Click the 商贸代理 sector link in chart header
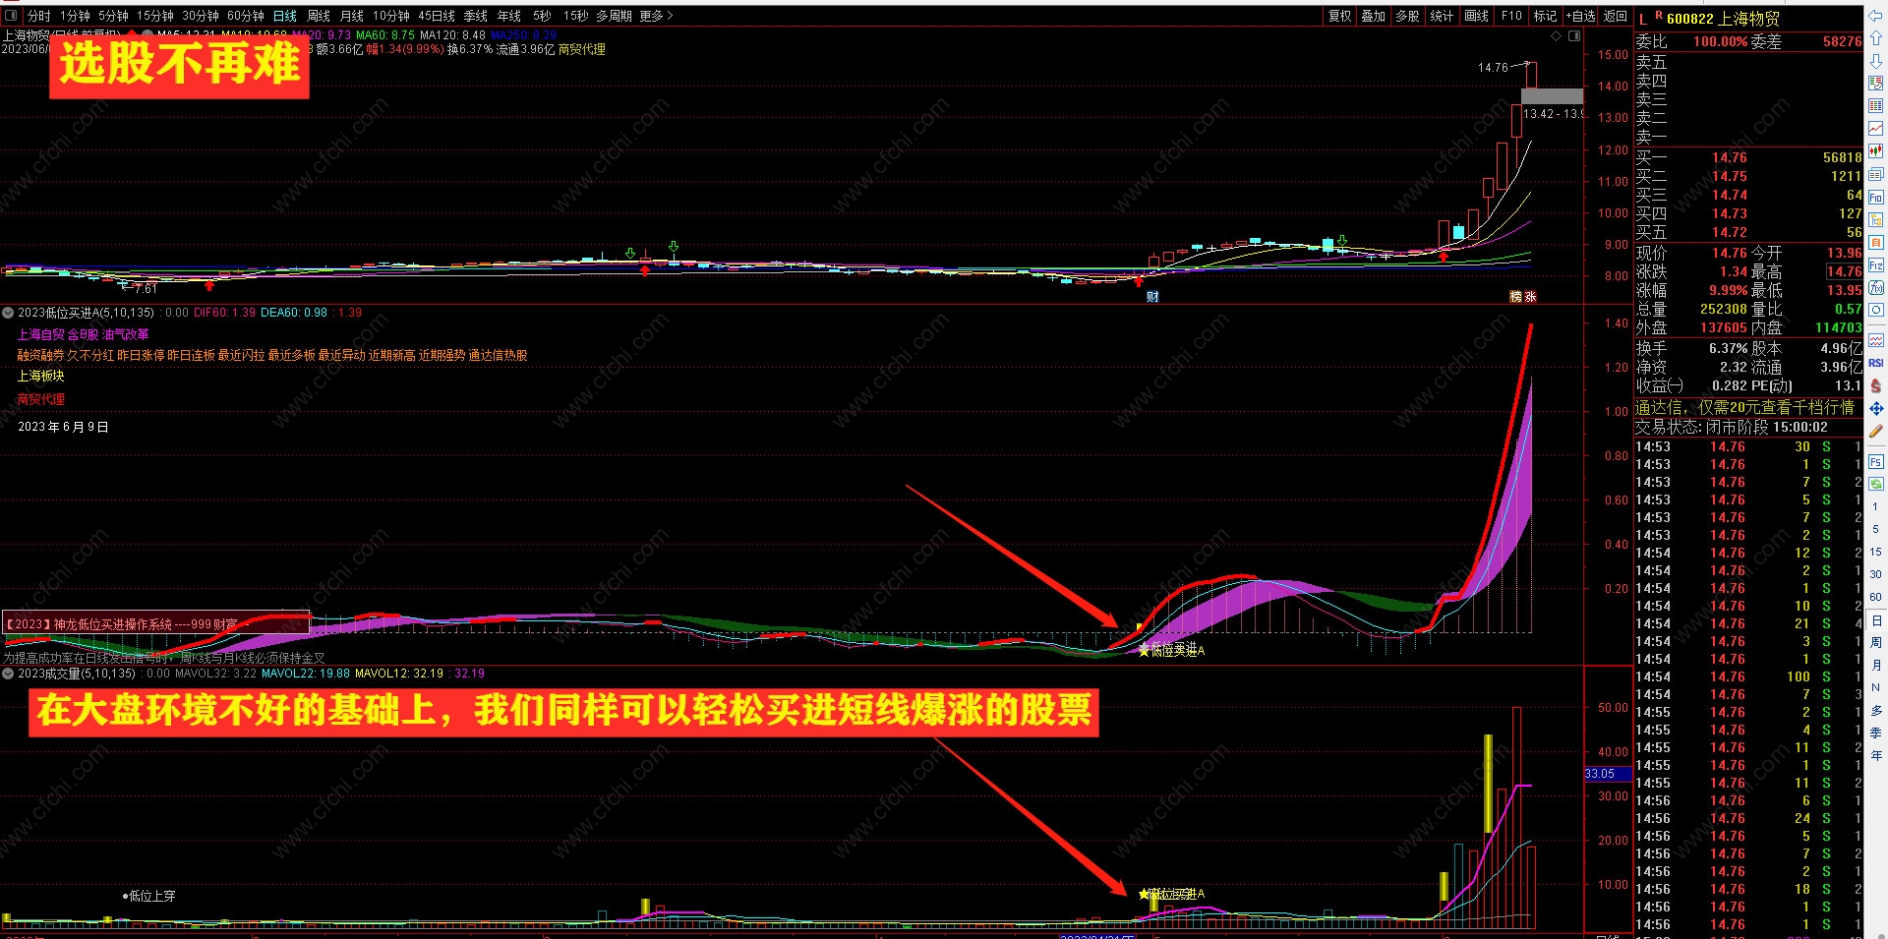This screenshot has height=939, width=1888. 582,49
